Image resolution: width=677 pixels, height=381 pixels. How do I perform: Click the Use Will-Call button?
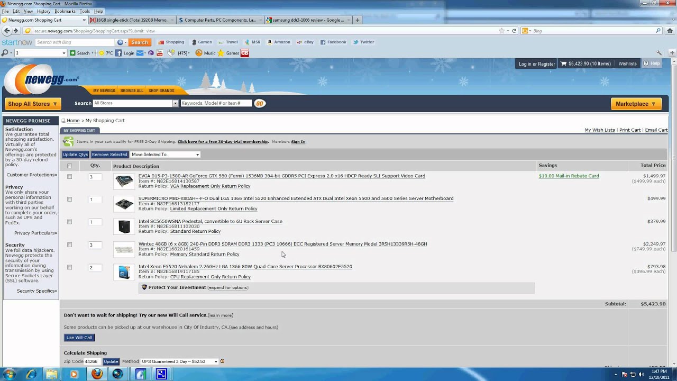pyautogui.click(x=79, y=338)
